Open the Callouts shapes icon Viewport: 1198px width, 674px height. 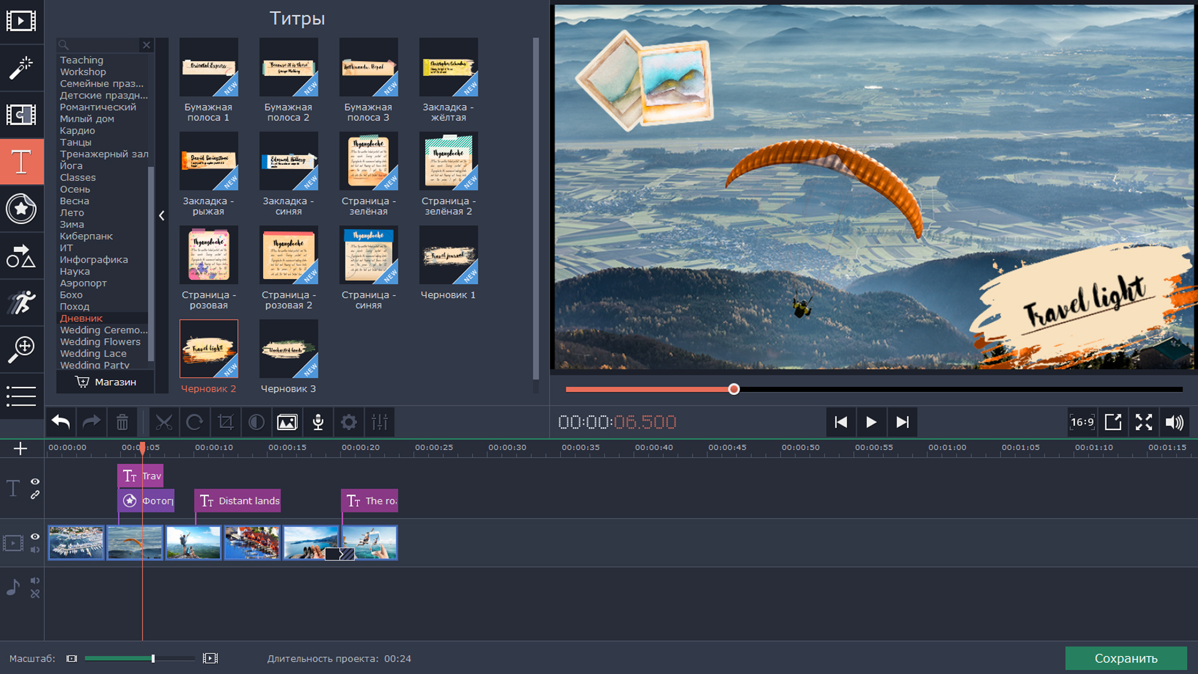coord(21,256)
